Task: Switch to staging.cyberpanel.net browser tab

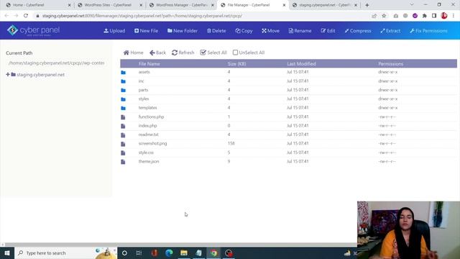Action: [324, 5]
